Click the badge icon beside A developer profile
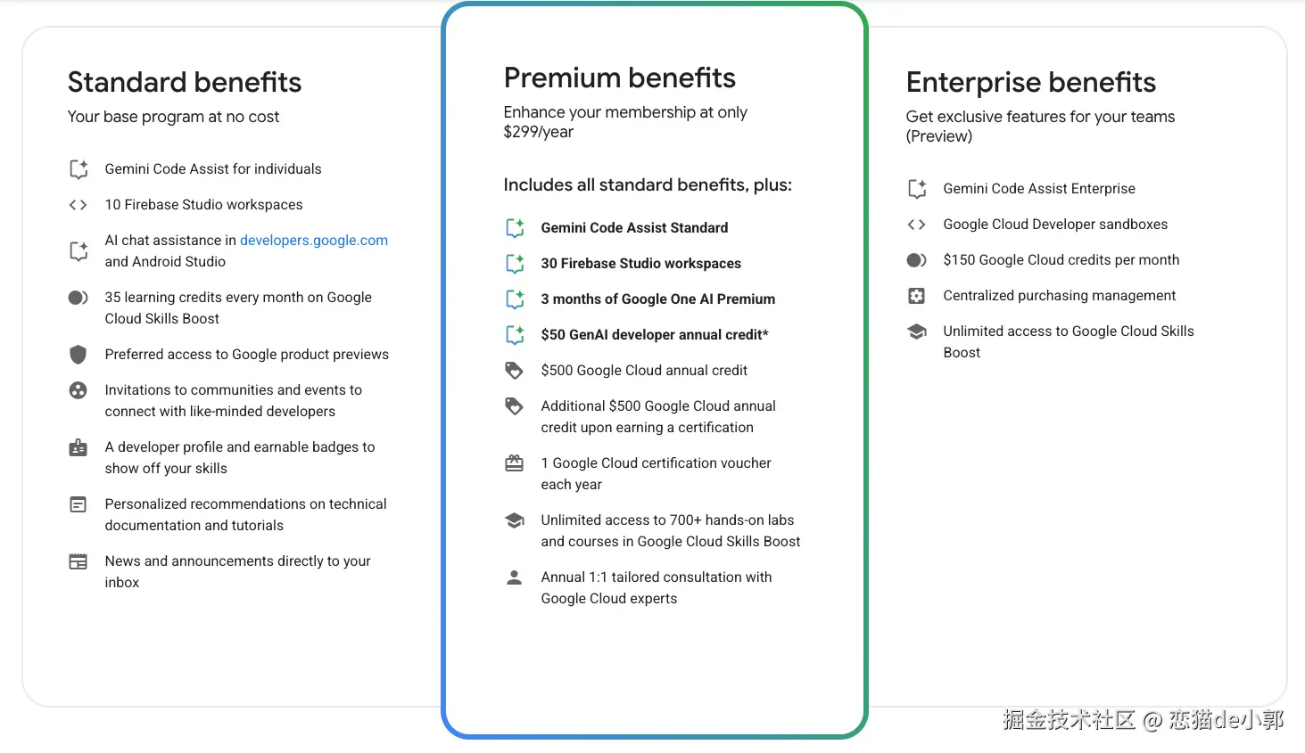The width and height of the screenshot is (1305, 753). click(78, 447)
